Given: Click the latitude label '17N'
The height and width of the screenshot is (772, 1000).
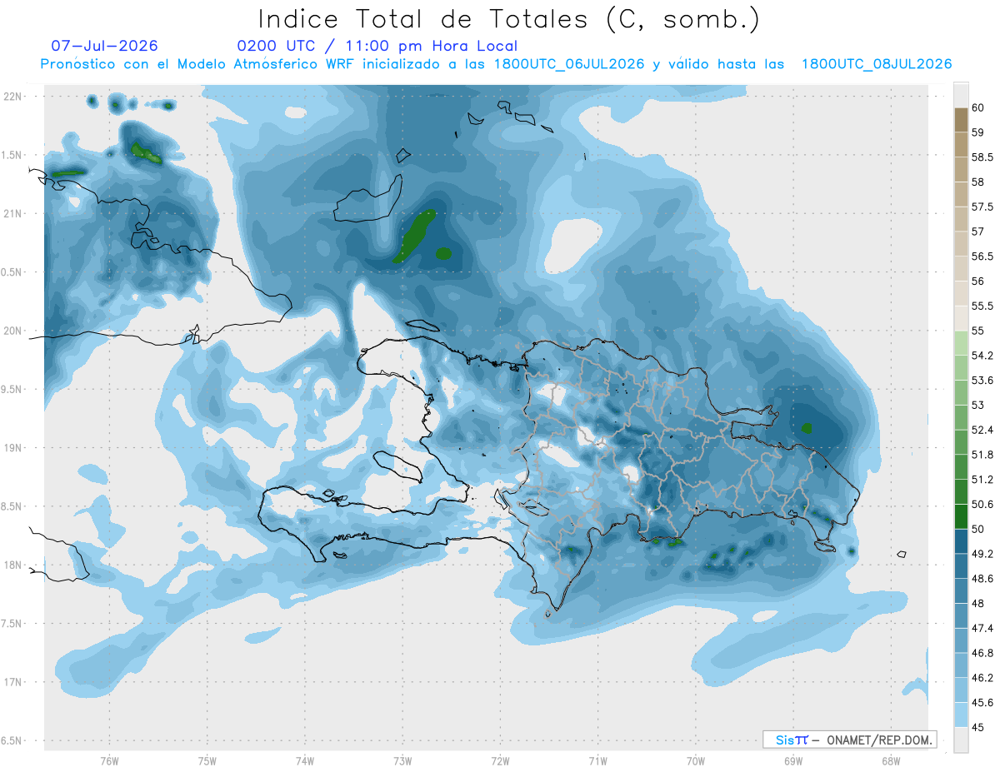Looking at the screenshot, I should (12, 682).
